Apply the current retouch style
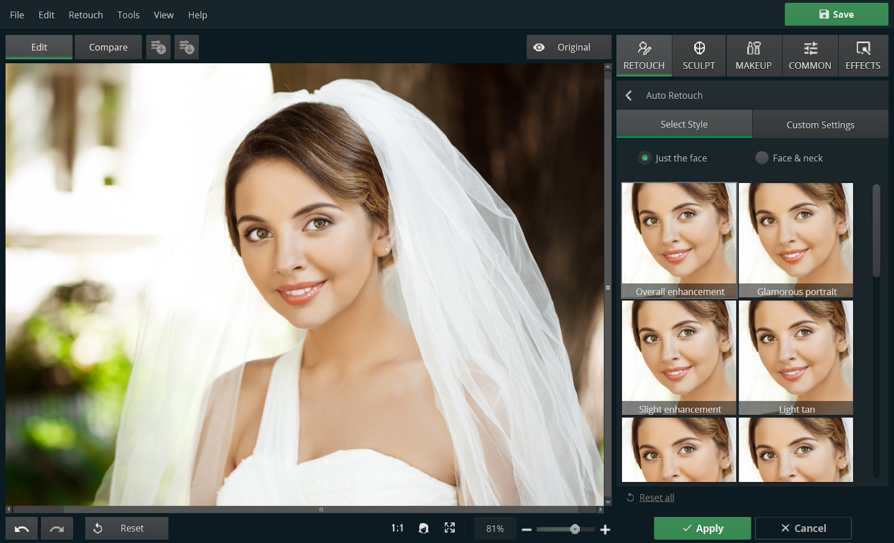Viewport: 894px width, 543px height. coord(702,528)
